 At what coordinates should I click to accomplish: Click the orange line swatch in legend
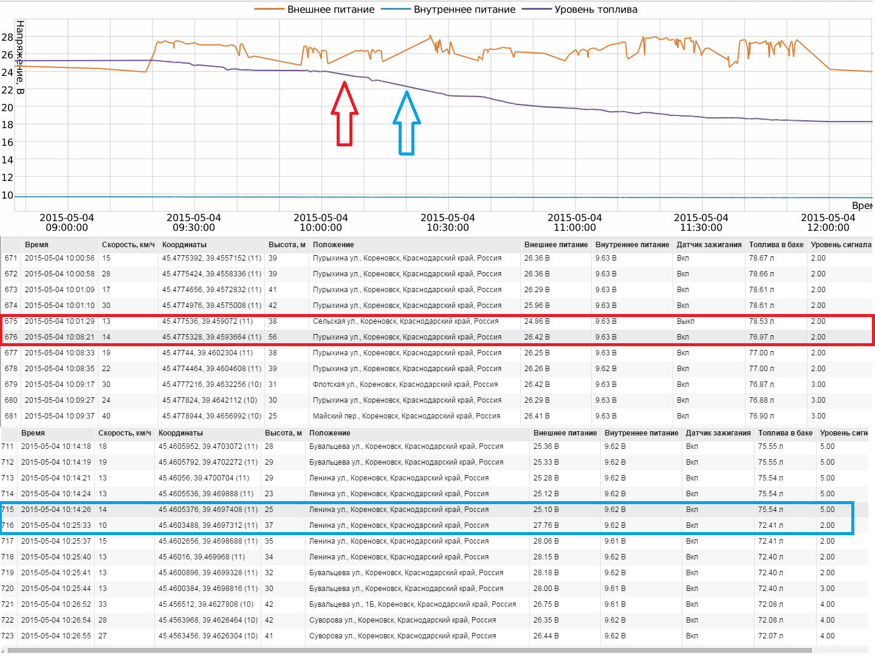pos(269,10)
